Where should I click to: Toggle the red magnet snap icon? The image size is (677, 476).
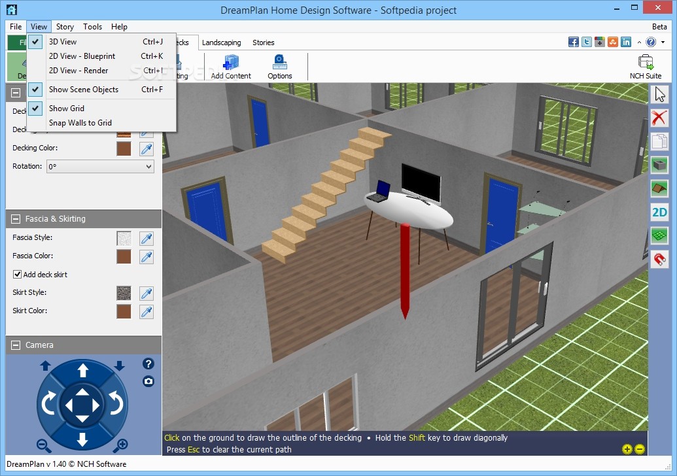pos(659,259)
